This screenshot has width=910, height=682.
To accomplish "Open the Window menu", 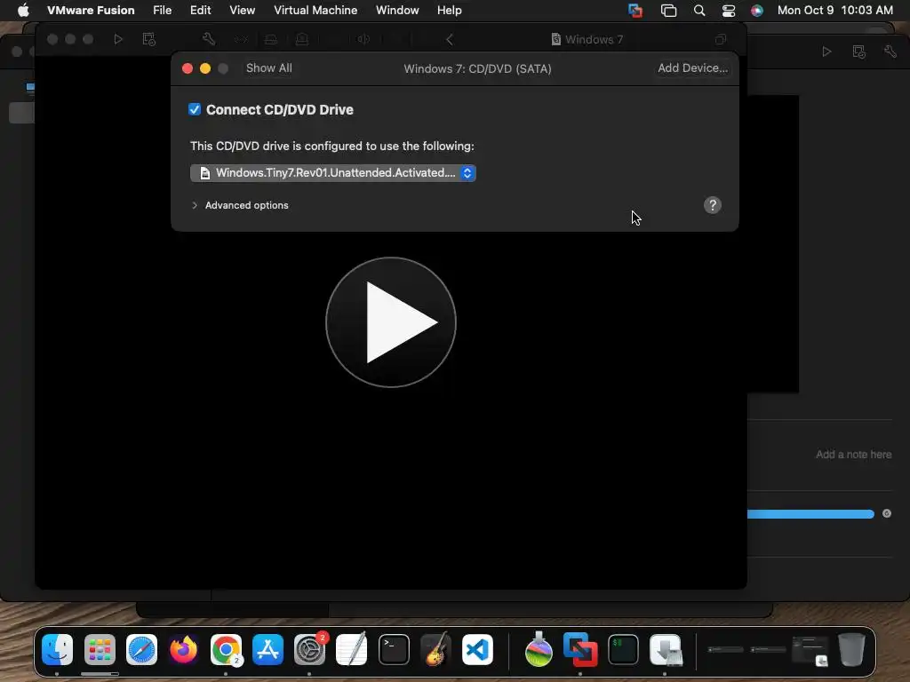I will [397, 11].
